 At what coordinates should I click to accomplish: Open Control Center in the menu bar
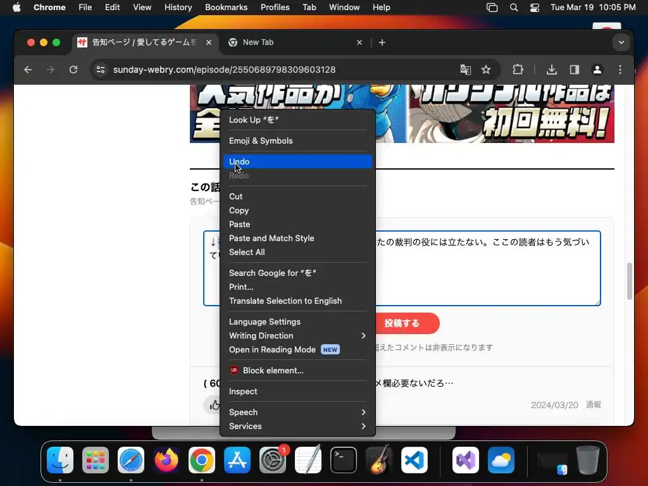click(534, 8)
